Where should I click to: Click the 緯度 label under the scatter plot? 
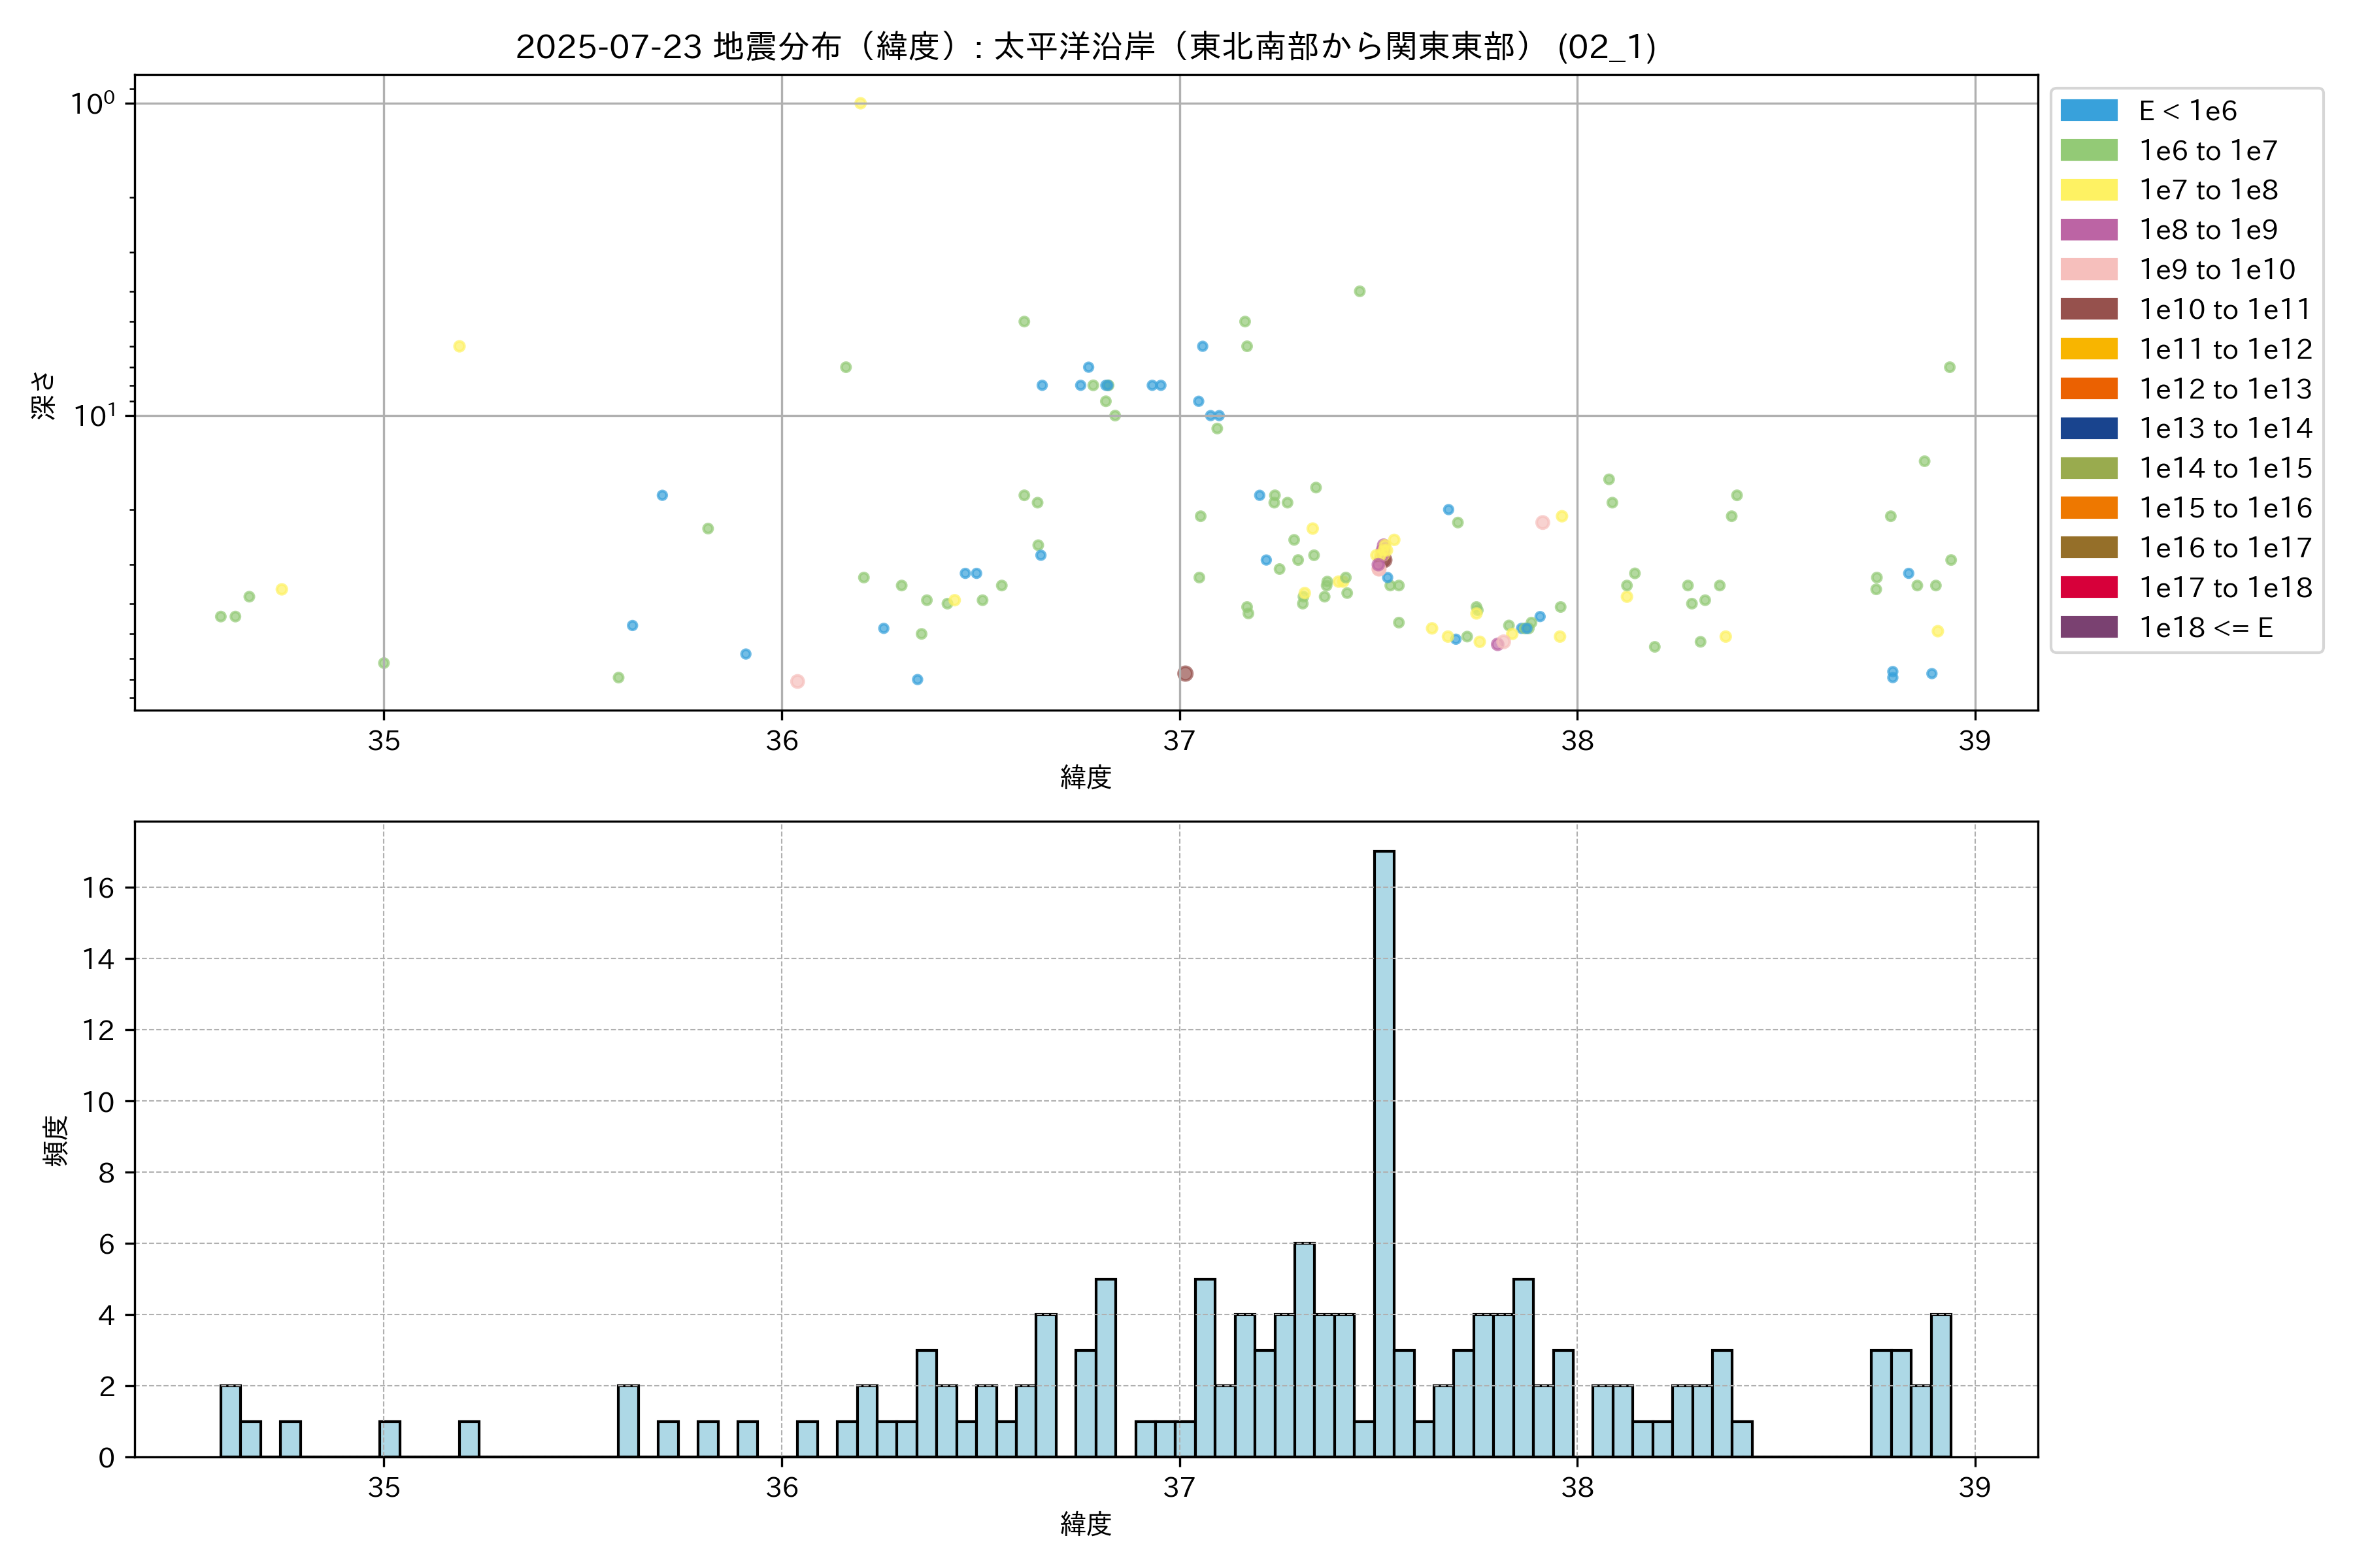(x=1086, y=777)
